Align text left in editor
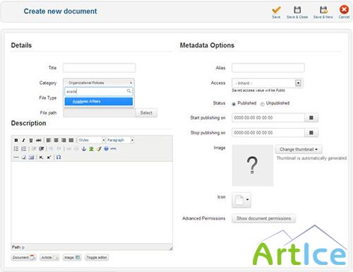 [49, 140]
